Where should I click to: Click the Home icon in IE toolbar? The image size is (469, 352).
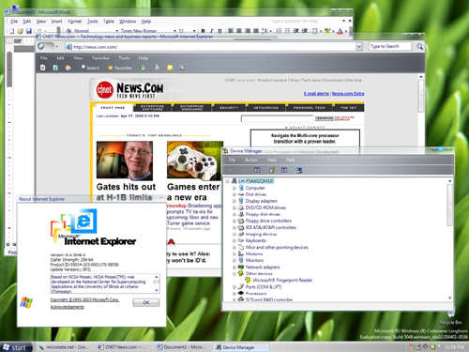(68, 68)
